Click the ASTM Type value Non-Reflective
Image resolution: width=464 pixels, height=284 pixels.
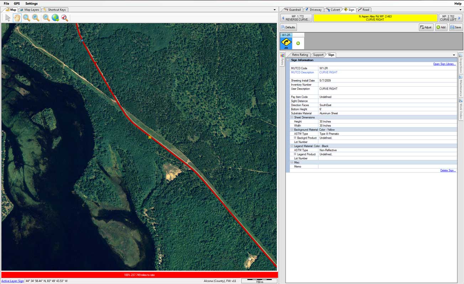[x=328, y=150]
